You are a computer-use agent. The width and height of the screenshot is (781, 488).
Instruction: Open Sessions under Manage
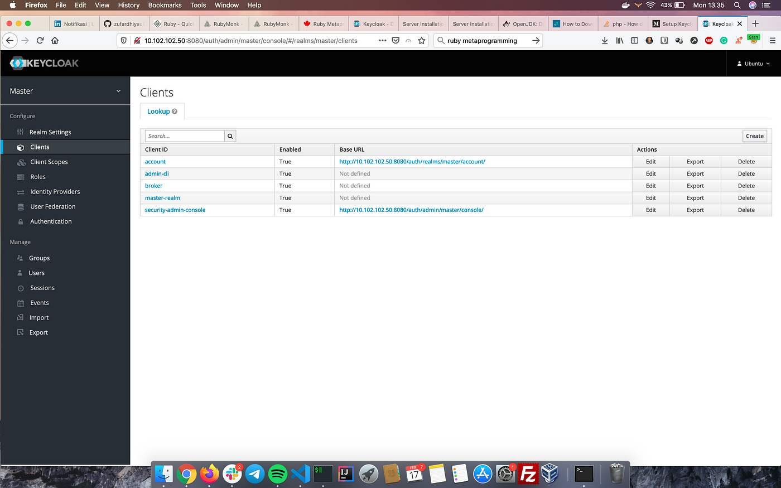[x=42, y=288]
